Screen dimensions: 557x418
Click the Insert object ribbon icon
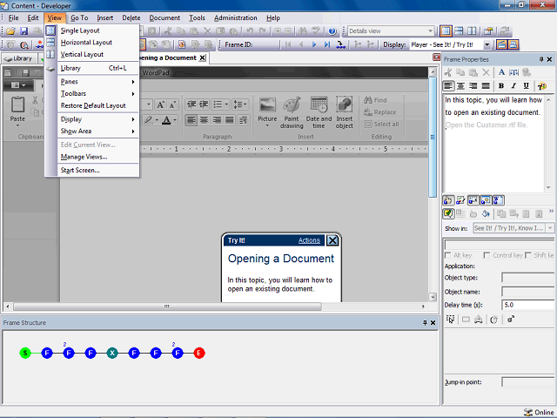point(345,111)
